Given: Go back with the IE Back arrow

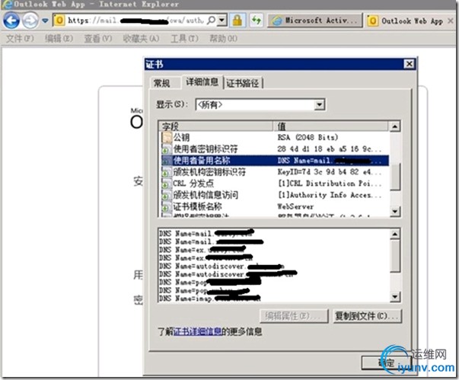Looking at the screenshot, I should 11,21.
